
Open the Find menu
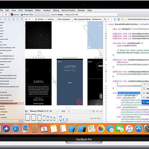[20, 10]
